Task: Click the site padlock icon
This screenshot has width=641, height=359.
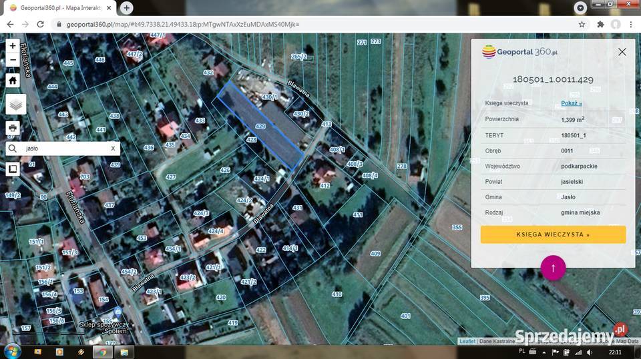Action: coord(59,25)
